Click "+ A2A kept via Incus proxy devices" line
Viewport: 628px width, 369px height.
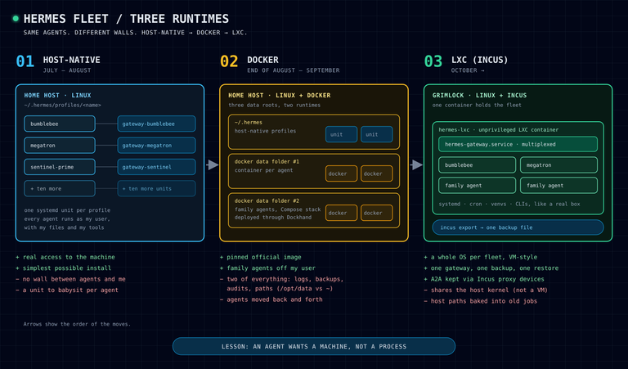484,279
